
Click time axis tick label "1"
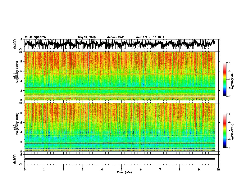tap(44, 170)
